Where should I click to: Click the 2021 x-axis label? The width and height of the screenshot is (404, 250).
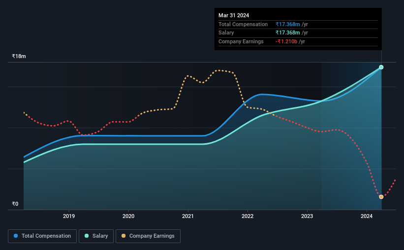[188, 216]
